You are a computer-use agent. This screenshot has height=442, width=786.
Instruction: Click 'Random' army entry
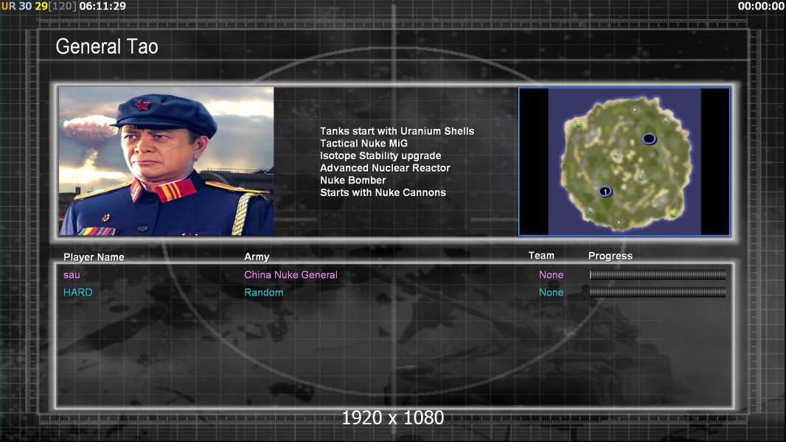click(x=264, y=292)
